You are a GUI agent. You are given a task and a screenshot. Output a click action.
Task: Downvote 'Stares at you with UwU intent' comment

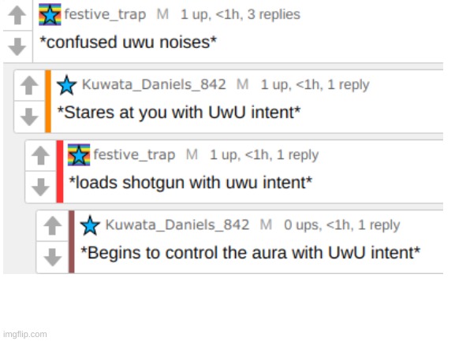point(29,117)
